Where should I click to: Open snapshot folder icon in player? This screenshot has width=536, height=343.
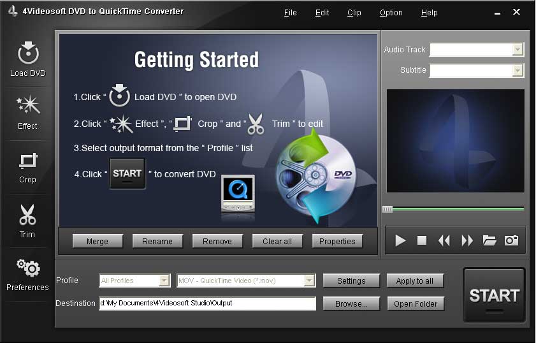[489, 240]
